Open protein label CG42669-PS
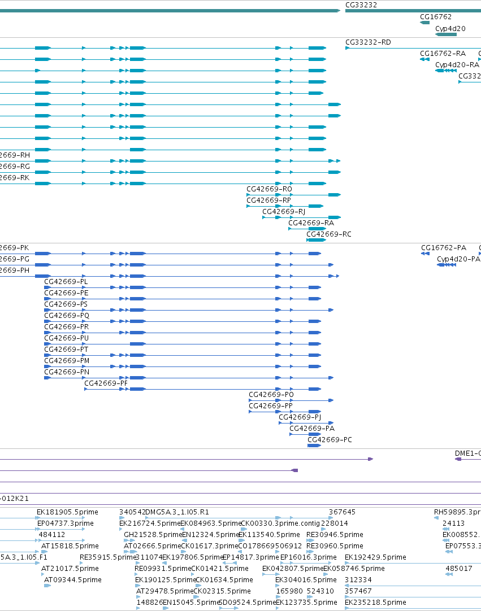The width and height of the screenshot is (481, 611). click(66, 304)
